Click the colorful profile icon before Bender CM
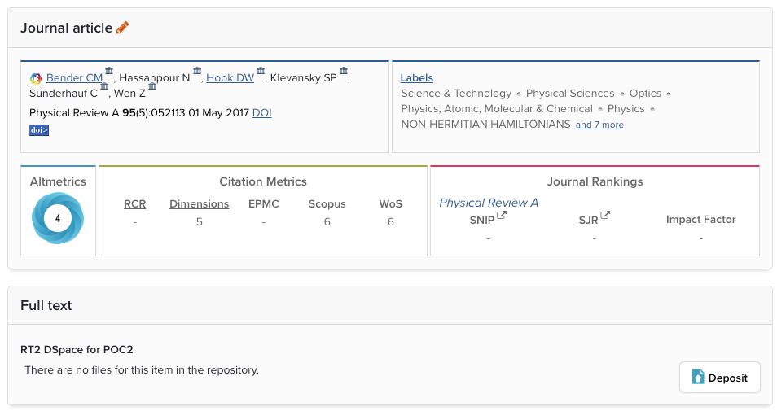This screenshot has width=777, height=411. 36,78
